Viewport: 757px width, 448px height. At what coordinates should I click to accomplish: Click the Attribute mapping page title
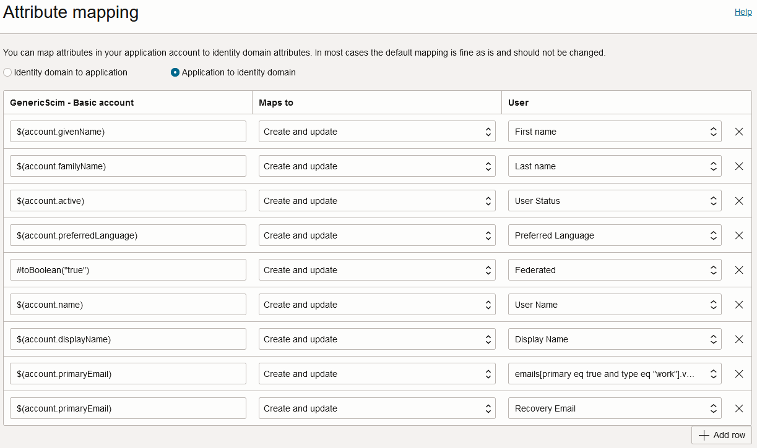(x=71, y=12)
